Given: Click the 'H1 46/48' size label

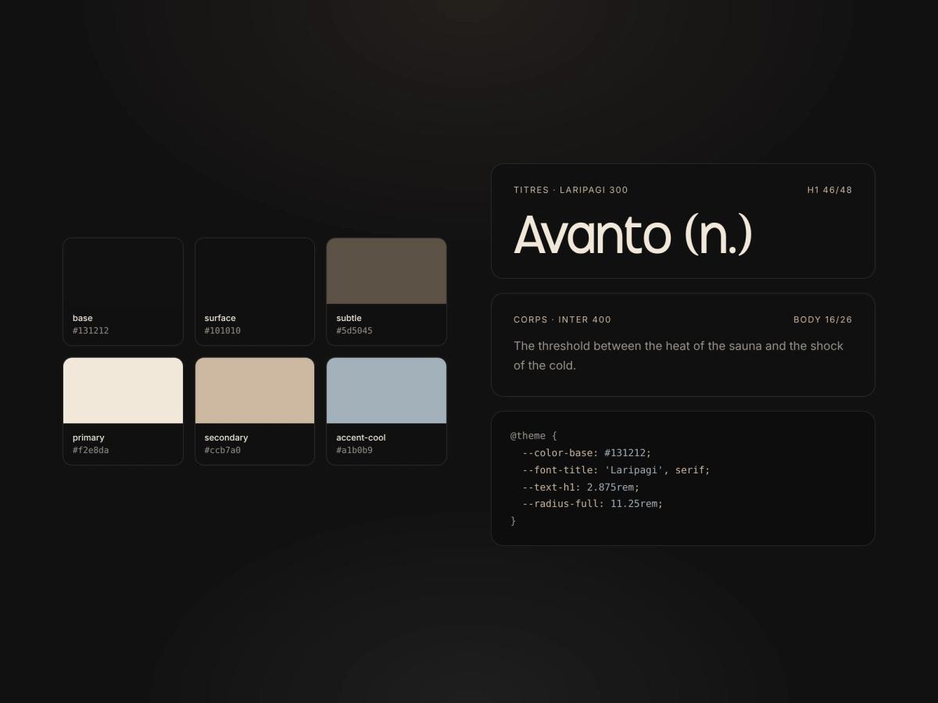Looking at the screenshot, I should [829, 190].
